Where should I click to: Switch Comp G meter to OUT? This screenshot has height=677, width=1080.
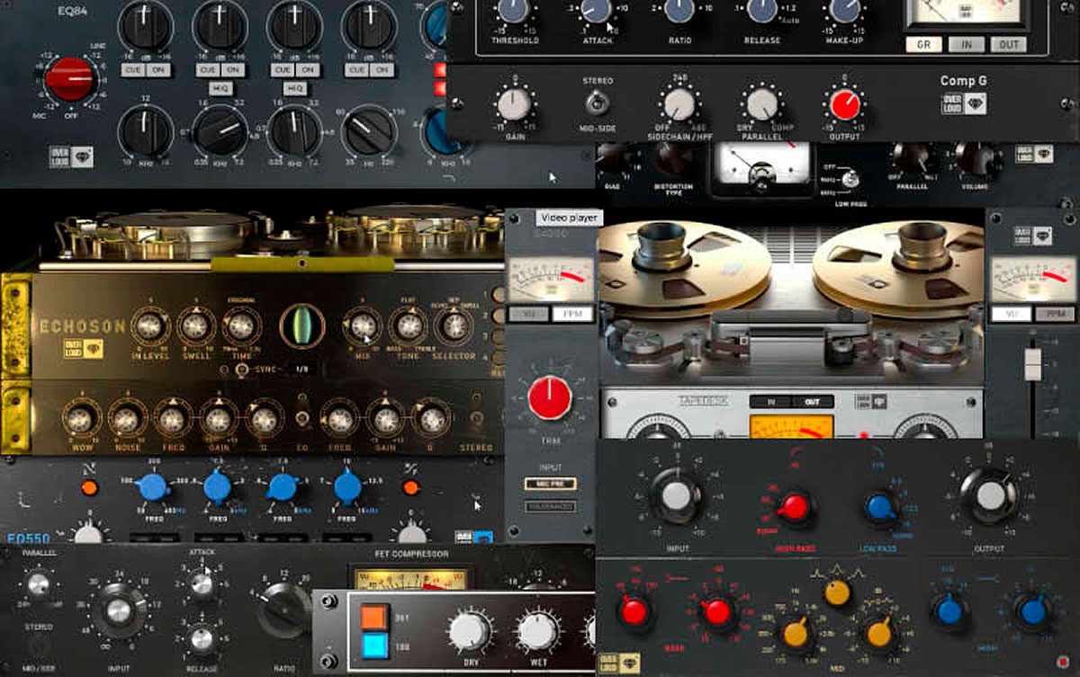click(x=1009, y=44)
